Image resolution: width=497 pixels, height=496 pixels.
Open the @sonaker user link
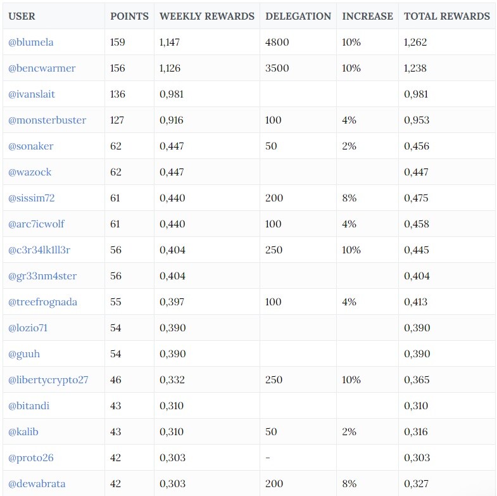tap(31, 146)
